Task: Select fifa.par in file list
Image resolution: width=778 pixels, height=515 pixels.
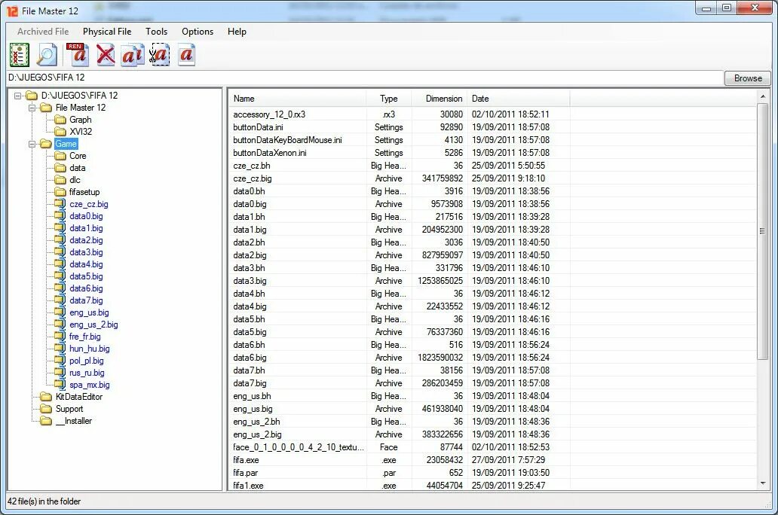Action: click(x=246, y=473)
